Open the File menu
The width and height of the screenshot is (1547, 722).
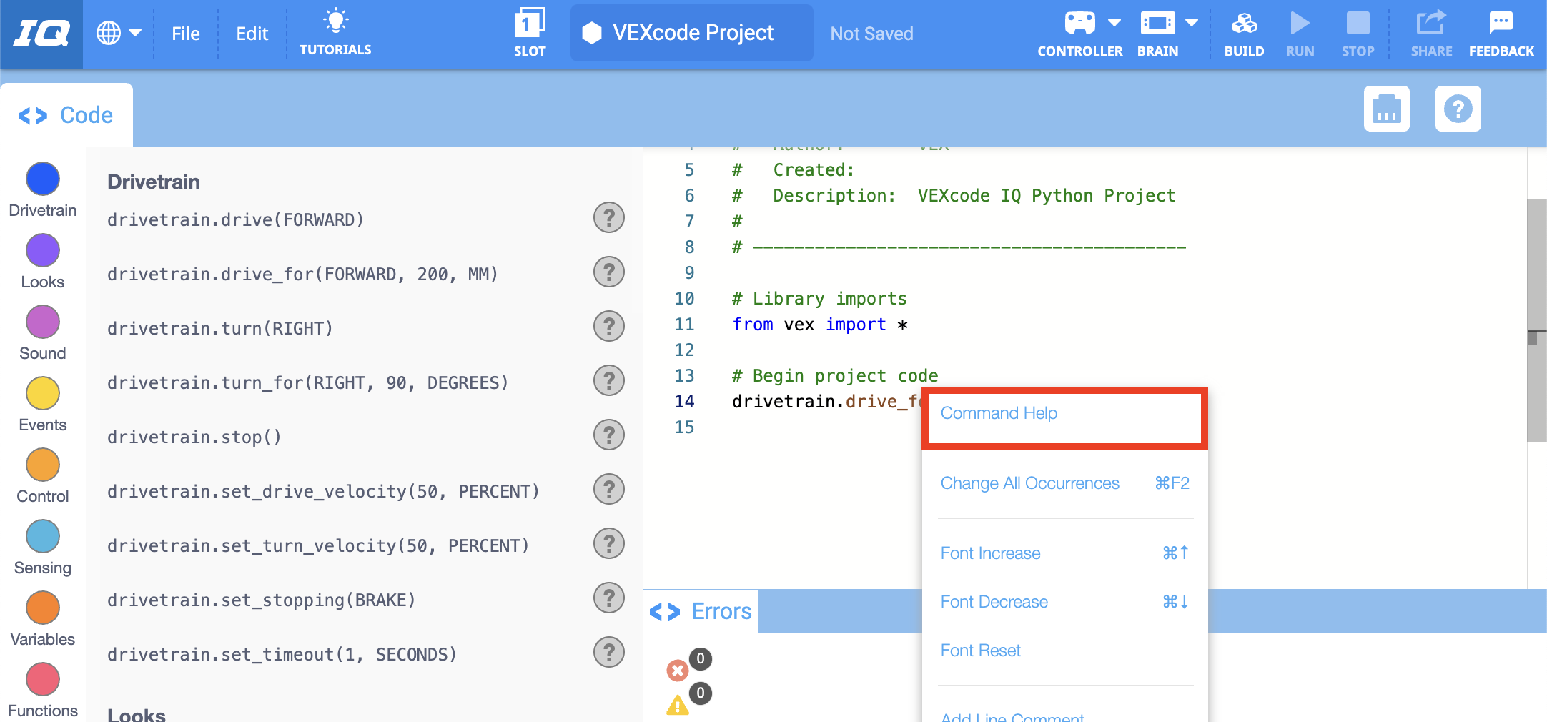pos(186,34)
